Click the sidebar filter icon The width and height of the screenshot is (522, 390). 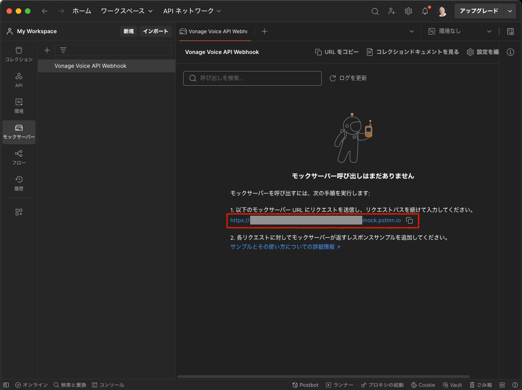(x=63, y=50)
